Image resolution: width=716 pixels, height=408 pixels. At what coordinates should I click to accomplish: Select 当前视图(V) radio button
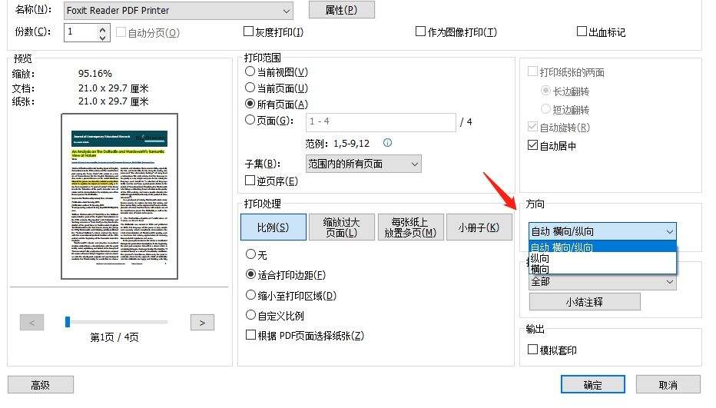[x=250, y=71]
